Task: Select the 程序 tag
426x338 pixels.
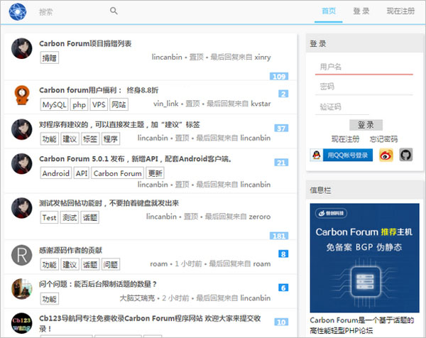Action: (111, 139)
